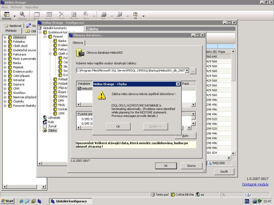Open the Možnosti menu

point(17,7)
